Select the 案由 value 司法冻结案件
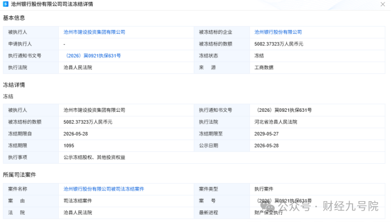Image resolution: width=391 pixels, height=222 pixels. click(x=77, y=201)
